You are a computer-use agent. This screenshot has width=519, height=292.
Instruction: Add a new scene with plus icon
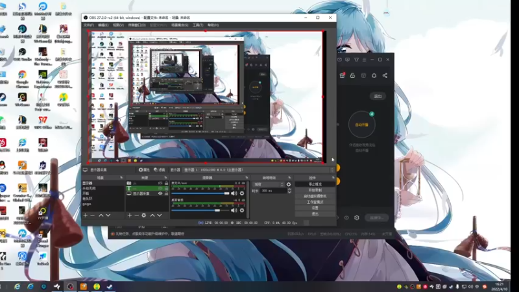(x=86, y=215)
